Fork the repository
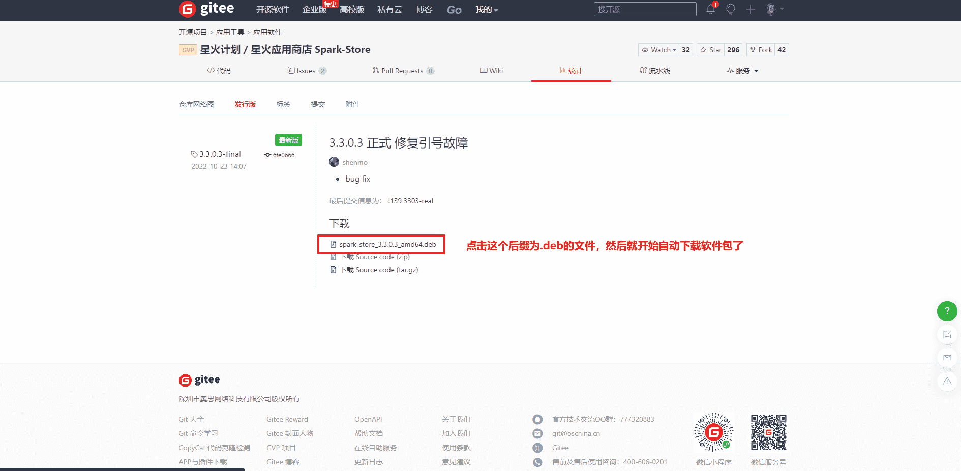Screen dimensions: 961x471 tap(761, 50)
